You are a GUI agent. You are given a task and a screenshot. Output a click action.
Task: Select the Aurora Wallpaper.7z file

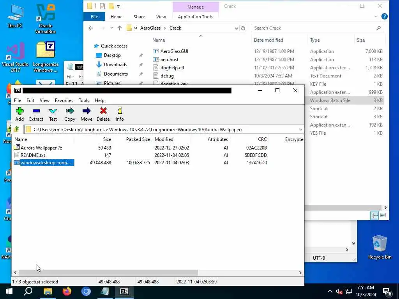[41, 148]
